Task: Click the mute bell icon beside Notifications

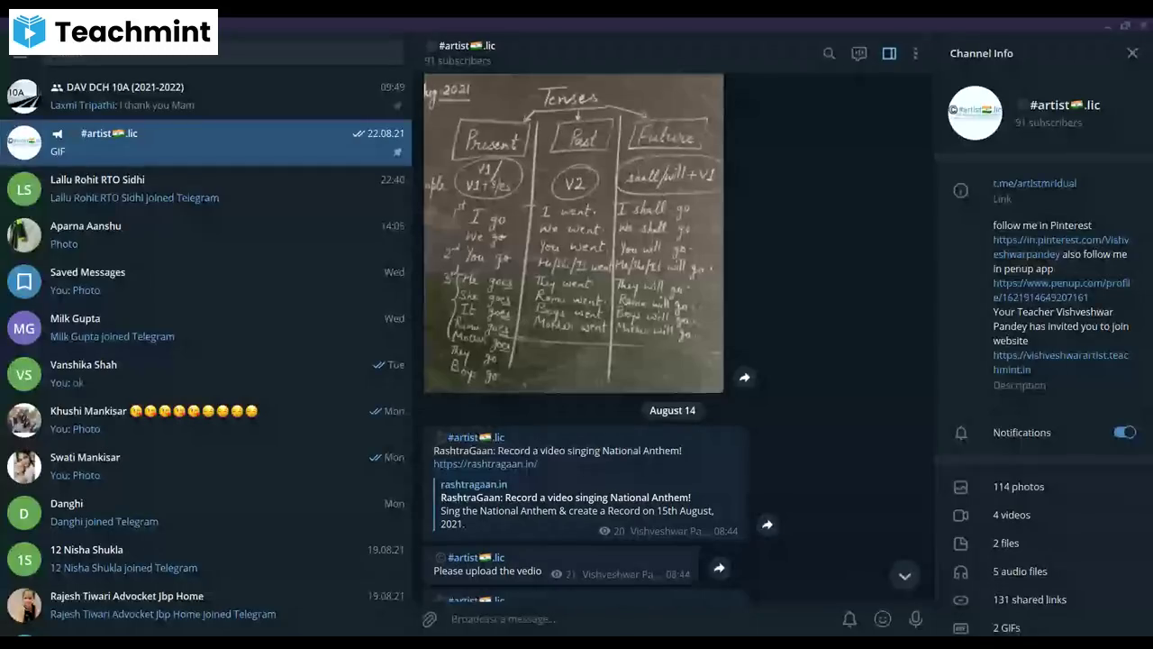Action: coord(960,433)
